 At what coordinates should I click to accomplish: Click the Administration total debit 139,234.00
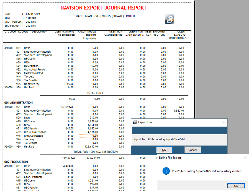69,158
